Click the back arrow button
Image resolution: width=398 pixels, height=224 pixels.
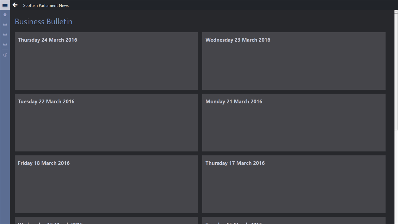[15, 5]
